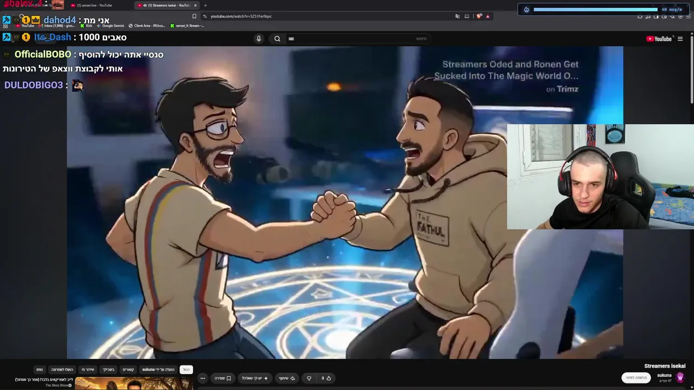Viewport: 694px width, 390px height.
Task: Click the like thumbs-up button
Action: (x=326, y=378)
